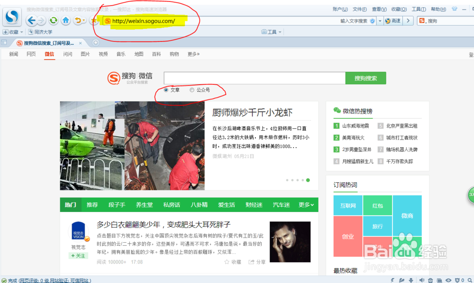This screenshot has width=474, height=283.
Task: Open the article's portrait thumbnail
Action: coord(290,242)
